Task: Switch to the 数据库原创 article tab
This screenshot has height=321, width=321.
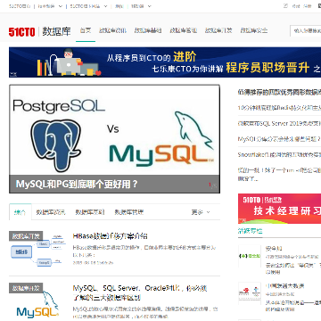Action: click(90, 212)
